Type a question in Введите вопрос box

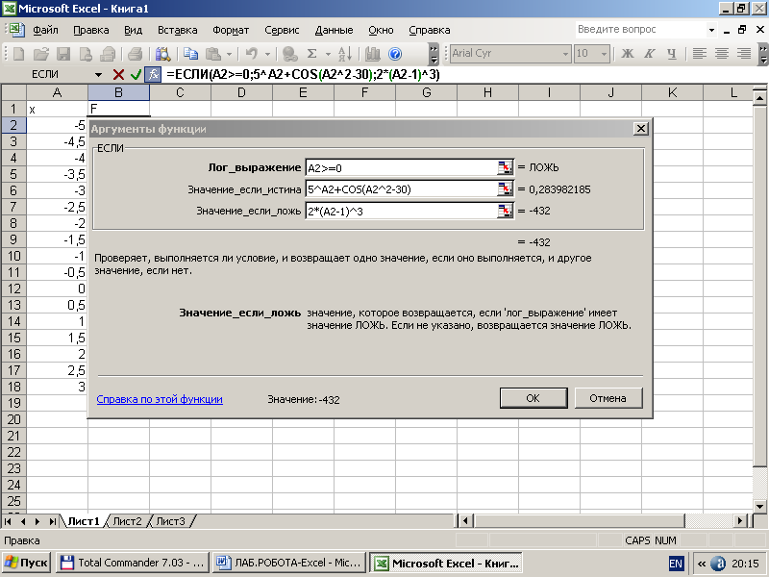click(640, 30)
